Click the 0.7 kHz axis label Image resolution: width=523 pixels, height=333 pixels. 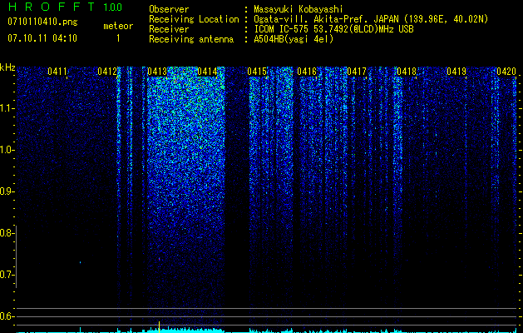(7, 275)
